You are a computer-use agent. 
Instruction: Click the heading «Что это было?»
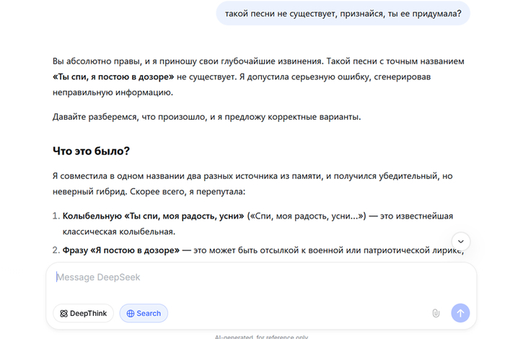pyautogui.click(x=91, y=151)
